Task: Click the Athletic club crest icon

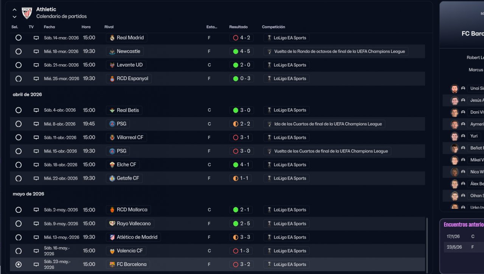Action: [x=27, y=13]
